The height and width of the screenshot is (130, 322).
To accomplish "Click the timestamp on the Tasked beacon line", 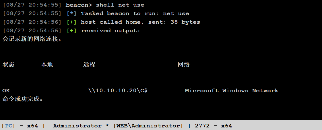I will click(x=32, y=13).
